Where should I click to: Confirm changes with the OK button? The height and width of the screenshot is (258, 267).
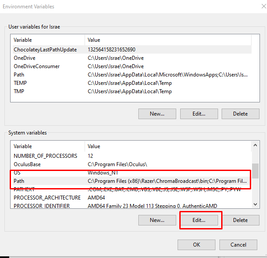pos(197,245)
